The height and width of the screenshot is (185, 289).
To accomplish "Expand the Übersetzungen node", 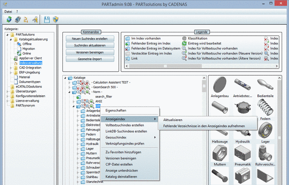I will (7, 91).
